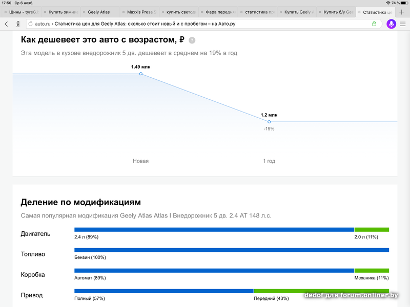Click the Новая axis label

140,161
